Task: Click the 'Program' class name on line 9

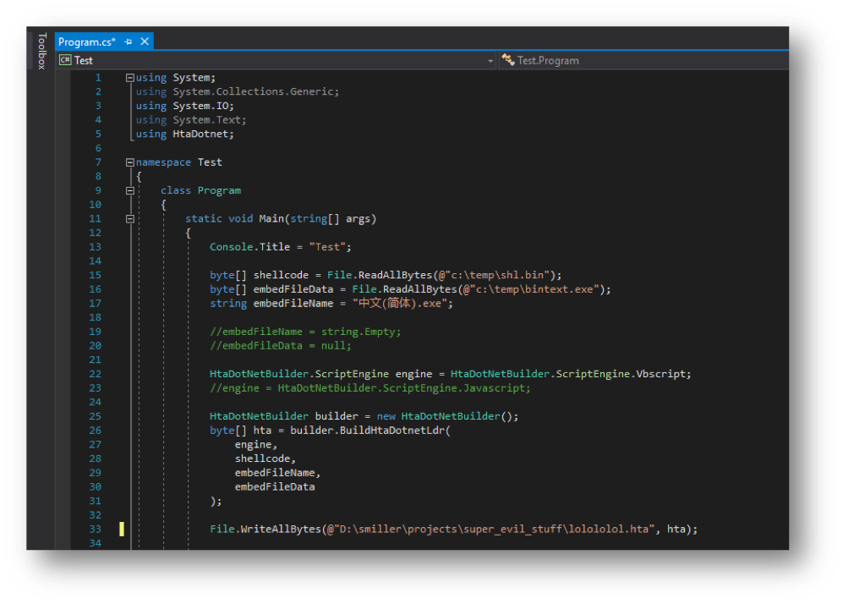Action: tap(219, 190)
